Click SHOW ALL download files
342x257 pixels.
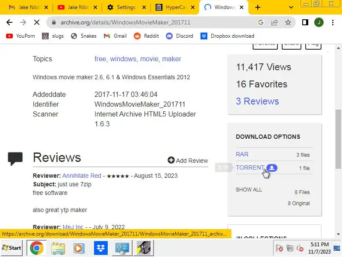click(249, 189)
